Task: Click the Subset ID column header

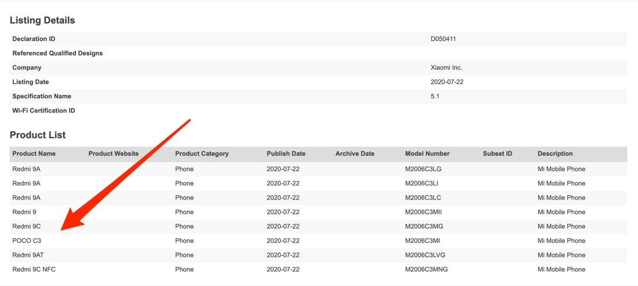Action: coord(497,153)
